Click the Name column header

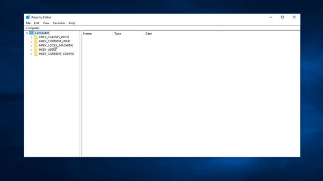click(97, 34)
